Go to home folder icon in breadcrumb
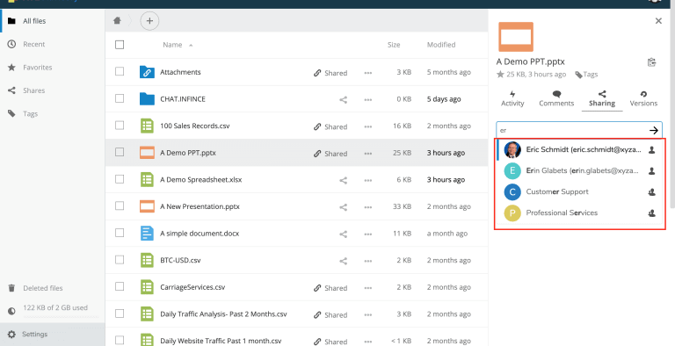Viewport: 675px width, 346px height. point(117,21)
